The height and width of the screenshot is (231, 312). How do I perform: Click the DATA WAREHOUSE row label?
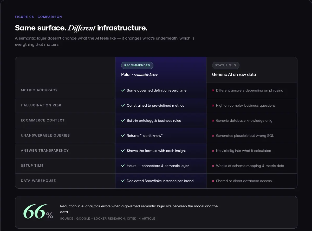(38, 181)
